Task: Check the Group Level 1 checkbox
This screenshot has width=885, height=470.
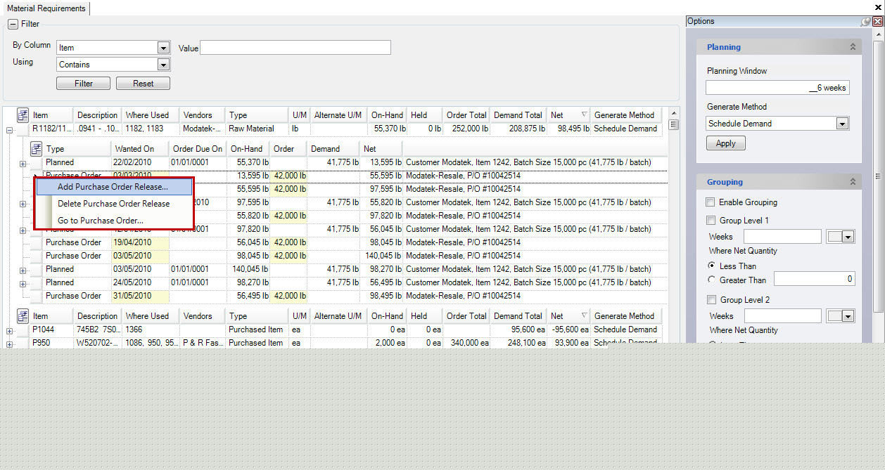Action: pos(711,221)
